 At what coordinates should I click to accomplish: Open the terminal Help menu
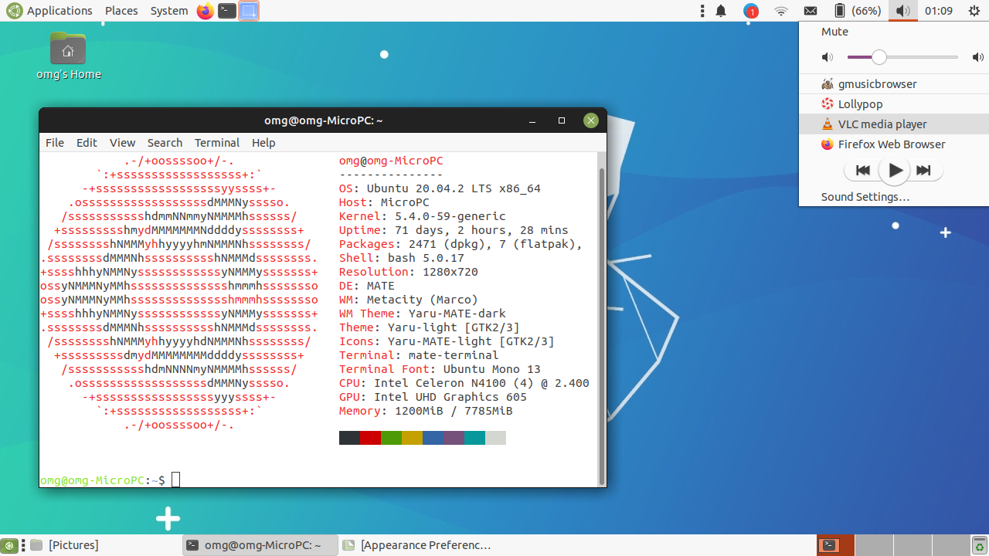click(x=263, y=143)
